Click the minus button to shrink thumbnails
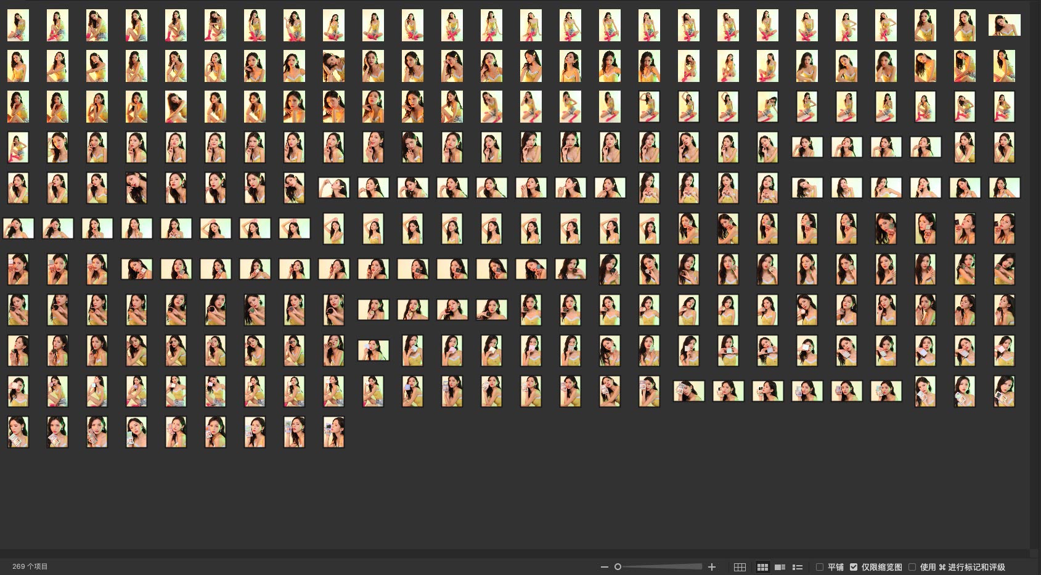The height and width of the screenshot is (575, 1041). coord(604,567)
